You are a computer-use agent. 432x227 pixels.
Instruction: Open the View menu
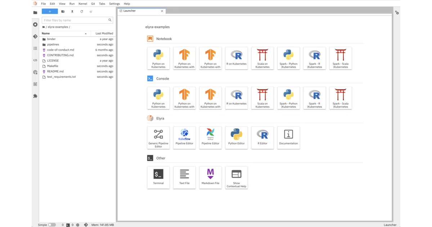tap(62, 4)
